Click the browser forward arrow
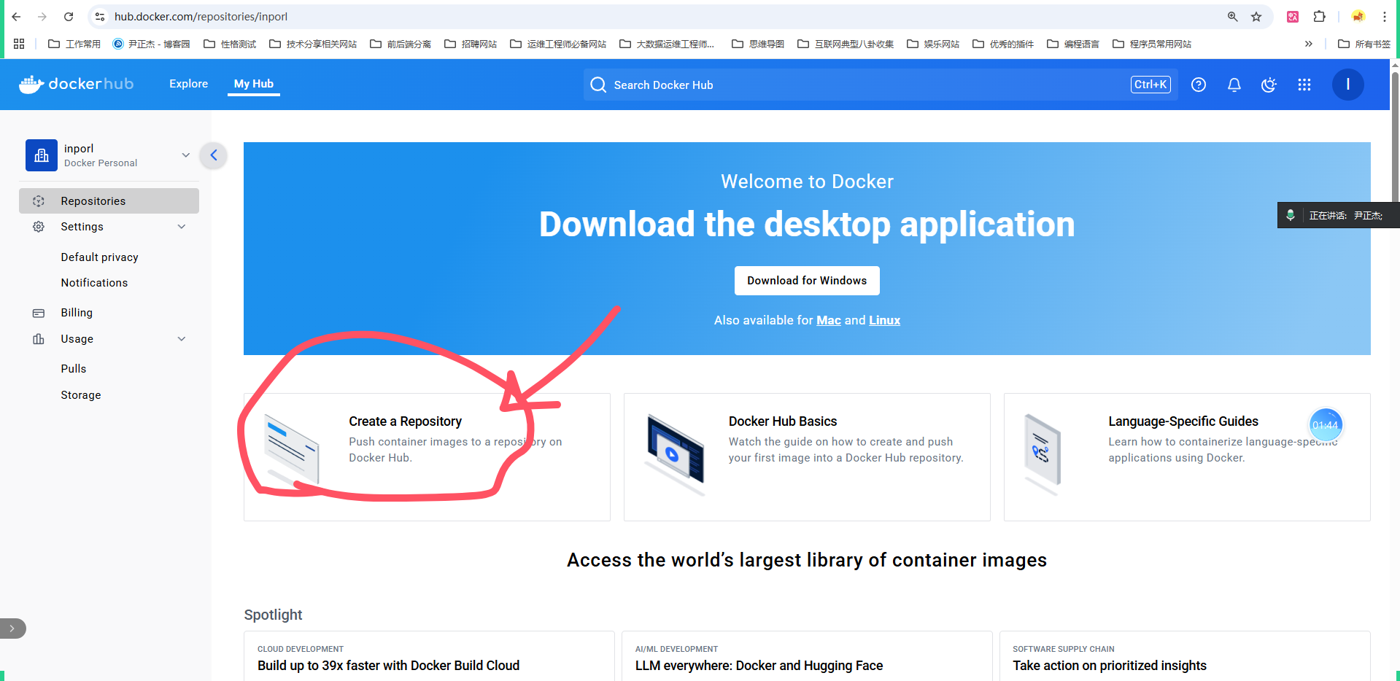The height and width of the screenshot is (681, 1400). coord(42,16)
